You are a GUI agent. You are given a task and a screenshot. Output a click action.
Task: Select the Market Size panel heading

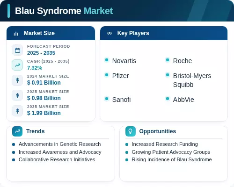tap(39, 33)
